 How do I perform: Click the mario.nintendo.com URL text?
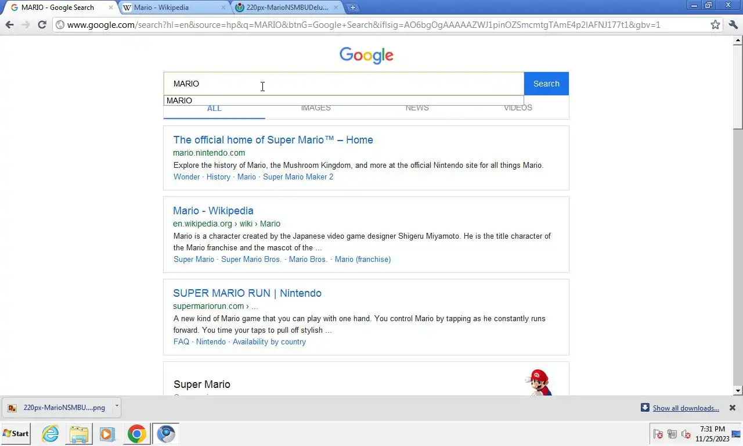(209, 153)
